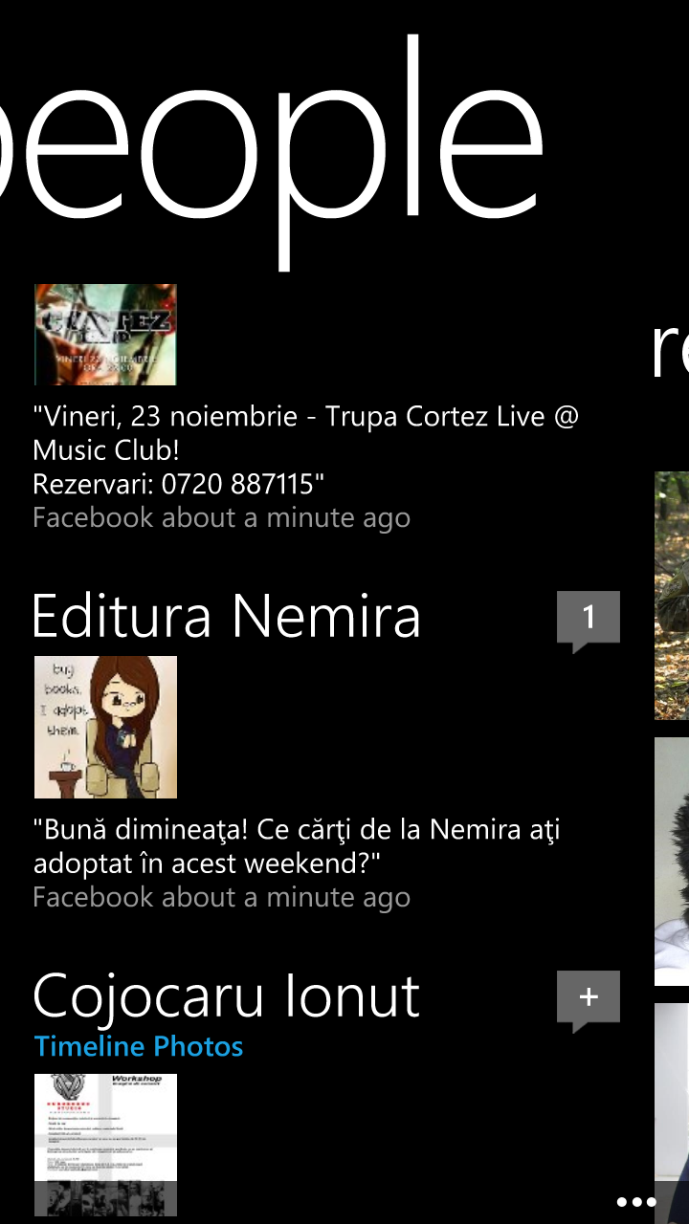Open the Timeline Photos link
The width and height of the screenshot is (689, 1224).
pos(139,1046)
